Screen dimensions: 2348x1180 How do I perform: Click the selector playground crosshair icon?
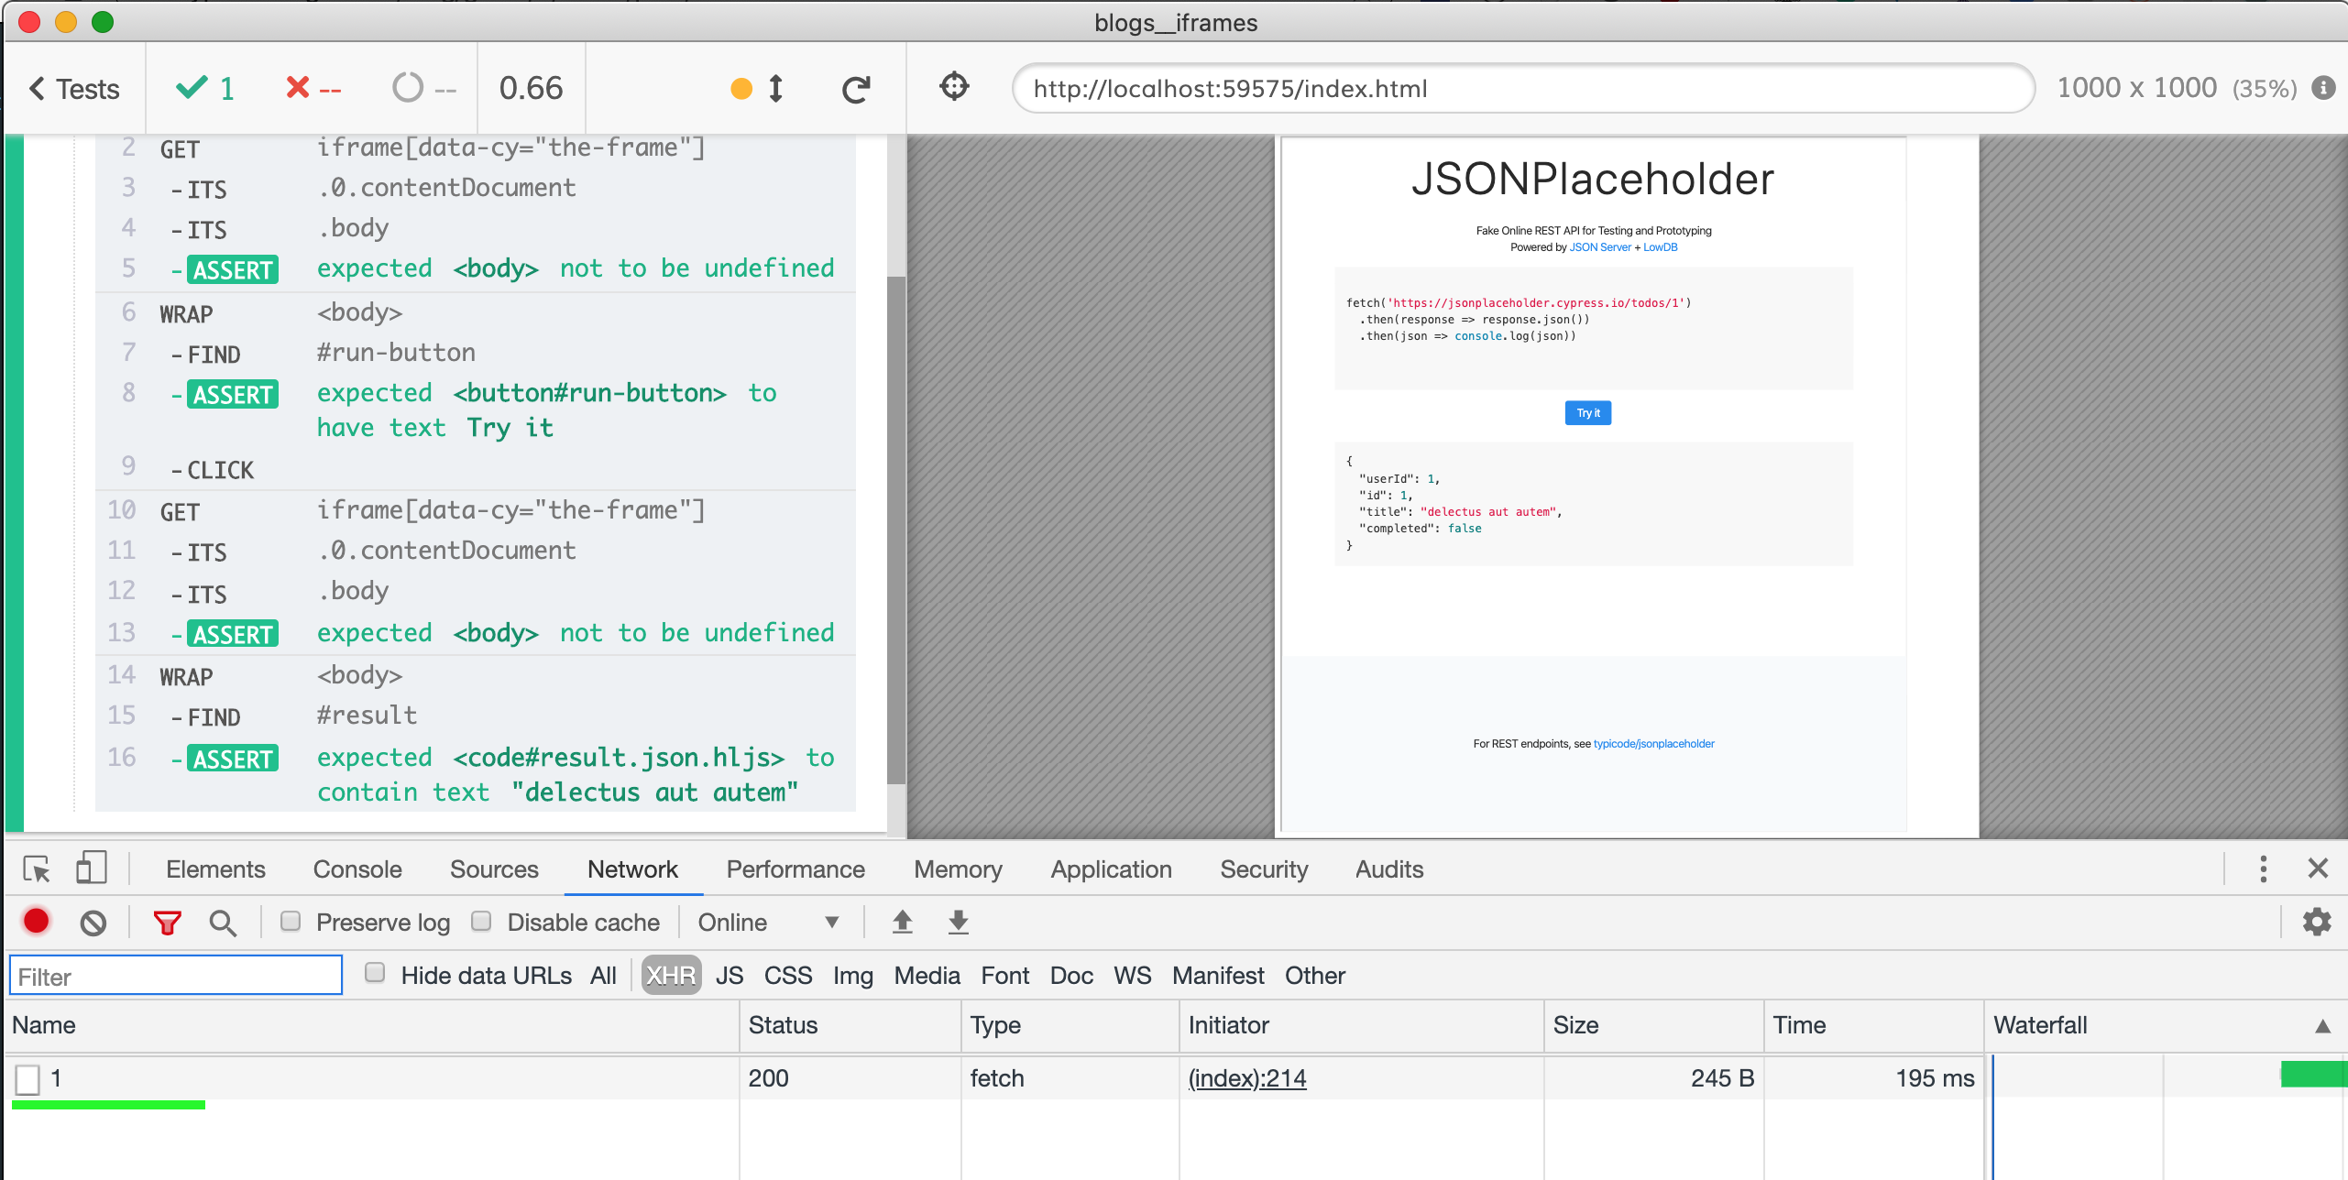click(954, 87)
